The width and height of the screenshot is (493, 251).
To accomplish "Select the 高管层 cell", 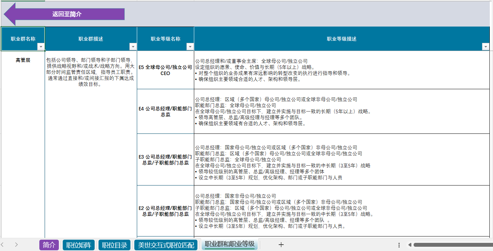I will click(23, 60).
